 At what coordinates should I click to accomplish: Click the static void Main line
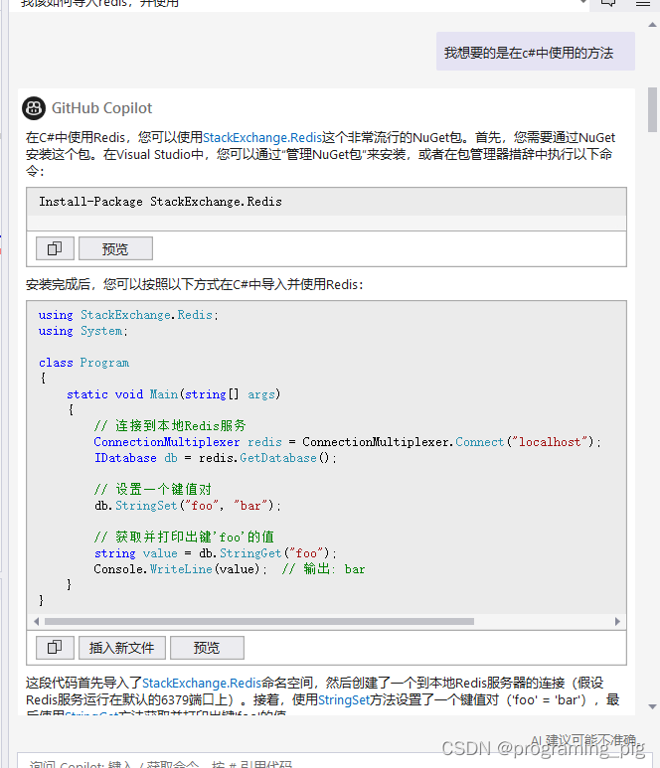(174, 394)
